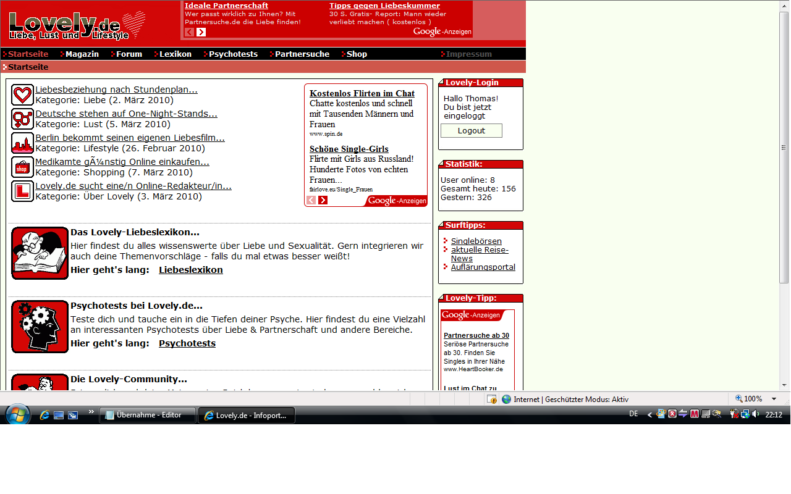Open the Magazin navigation item

tap(82, 54)
